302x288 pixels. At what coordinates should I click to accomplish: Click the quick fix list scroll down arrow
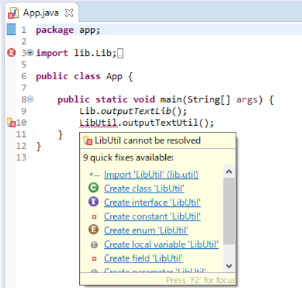tap(229, 266)
